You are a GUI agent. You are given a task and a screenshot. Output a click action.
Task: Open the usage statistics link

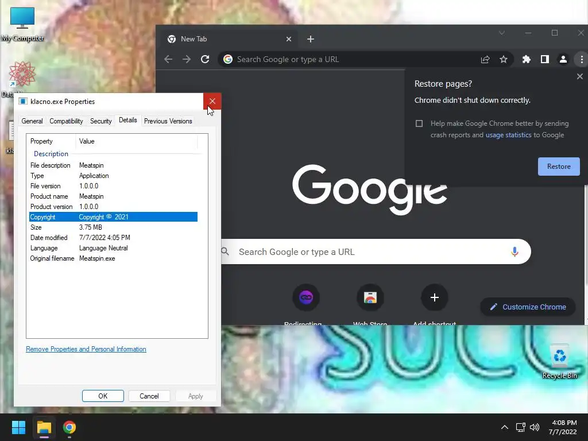click(x=509, y=135)
